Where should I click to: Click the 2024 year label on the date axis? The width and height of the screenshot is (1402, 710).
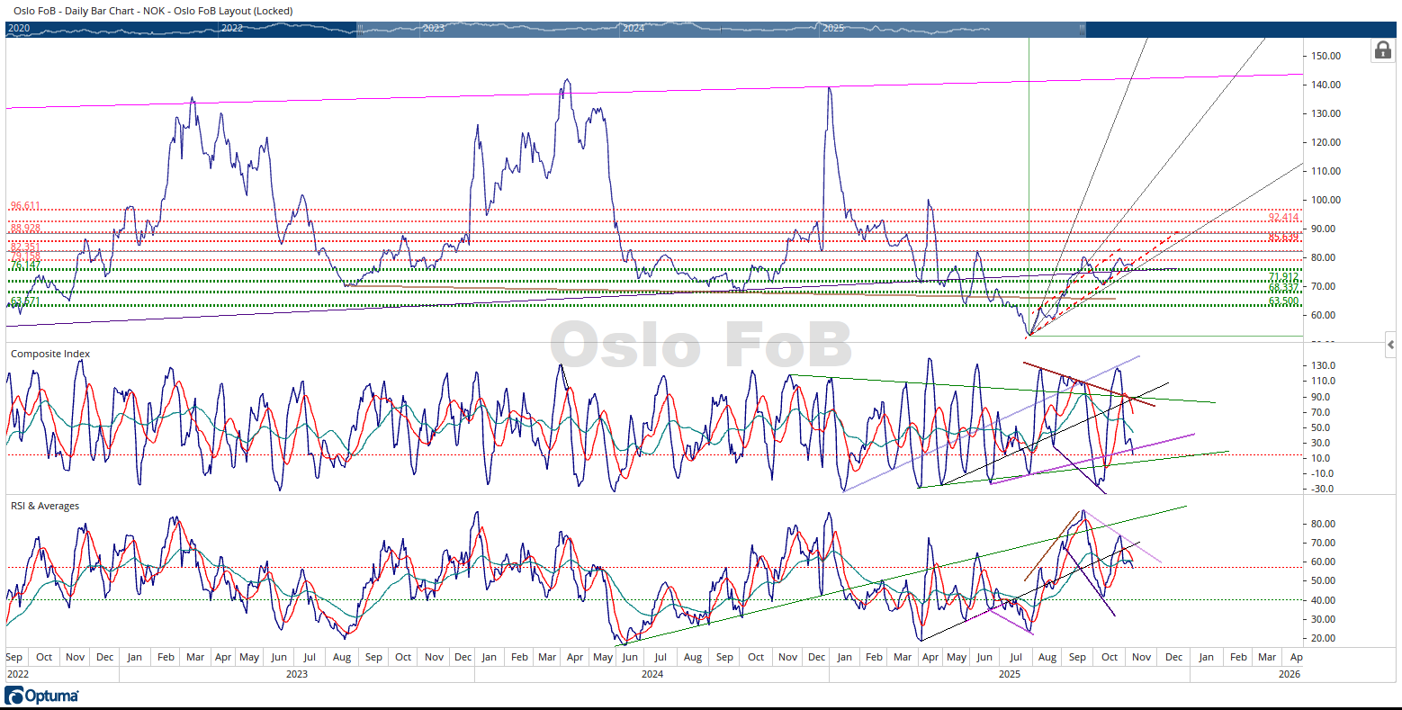pyautogui.click(x=652, y=674)
